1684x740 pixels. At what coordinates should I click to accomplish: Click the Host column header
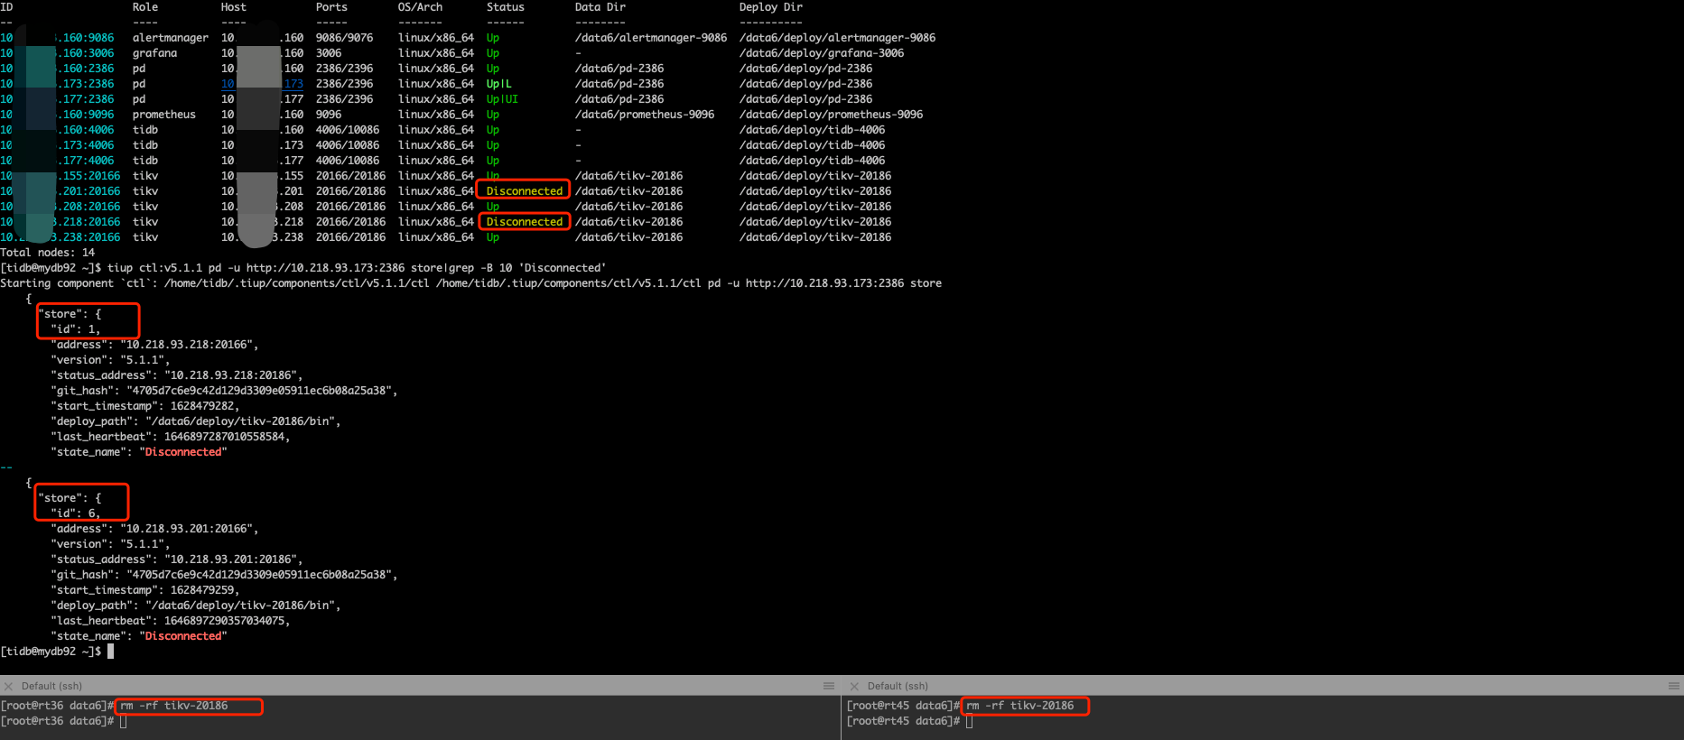point(234,7)
